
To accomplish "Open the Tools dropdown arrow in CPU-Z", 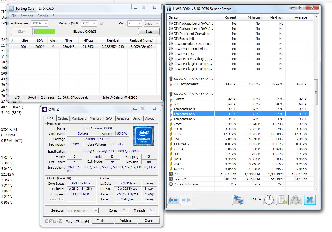I will coord(111,220).
